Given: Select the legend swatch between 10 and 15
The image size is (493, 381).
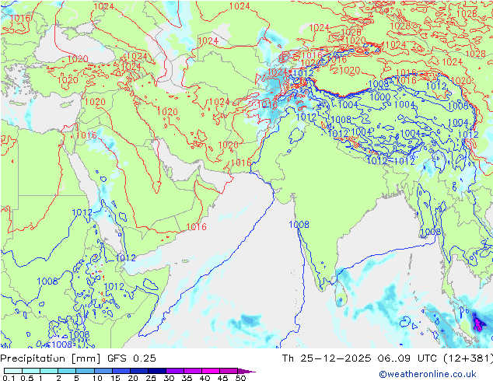Looking at the screenshot, I should [103, 371].
